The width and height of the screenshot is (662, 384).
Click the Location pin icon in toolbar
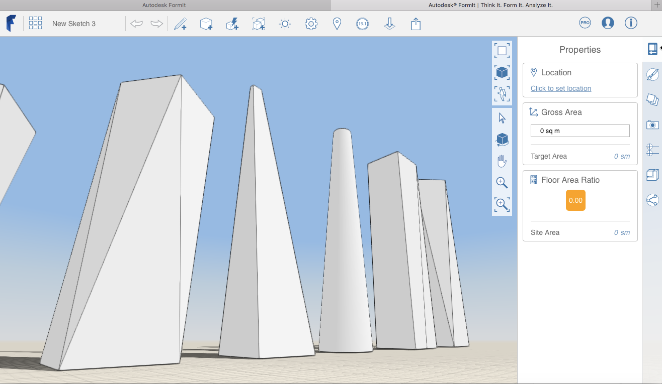point(337,24)
